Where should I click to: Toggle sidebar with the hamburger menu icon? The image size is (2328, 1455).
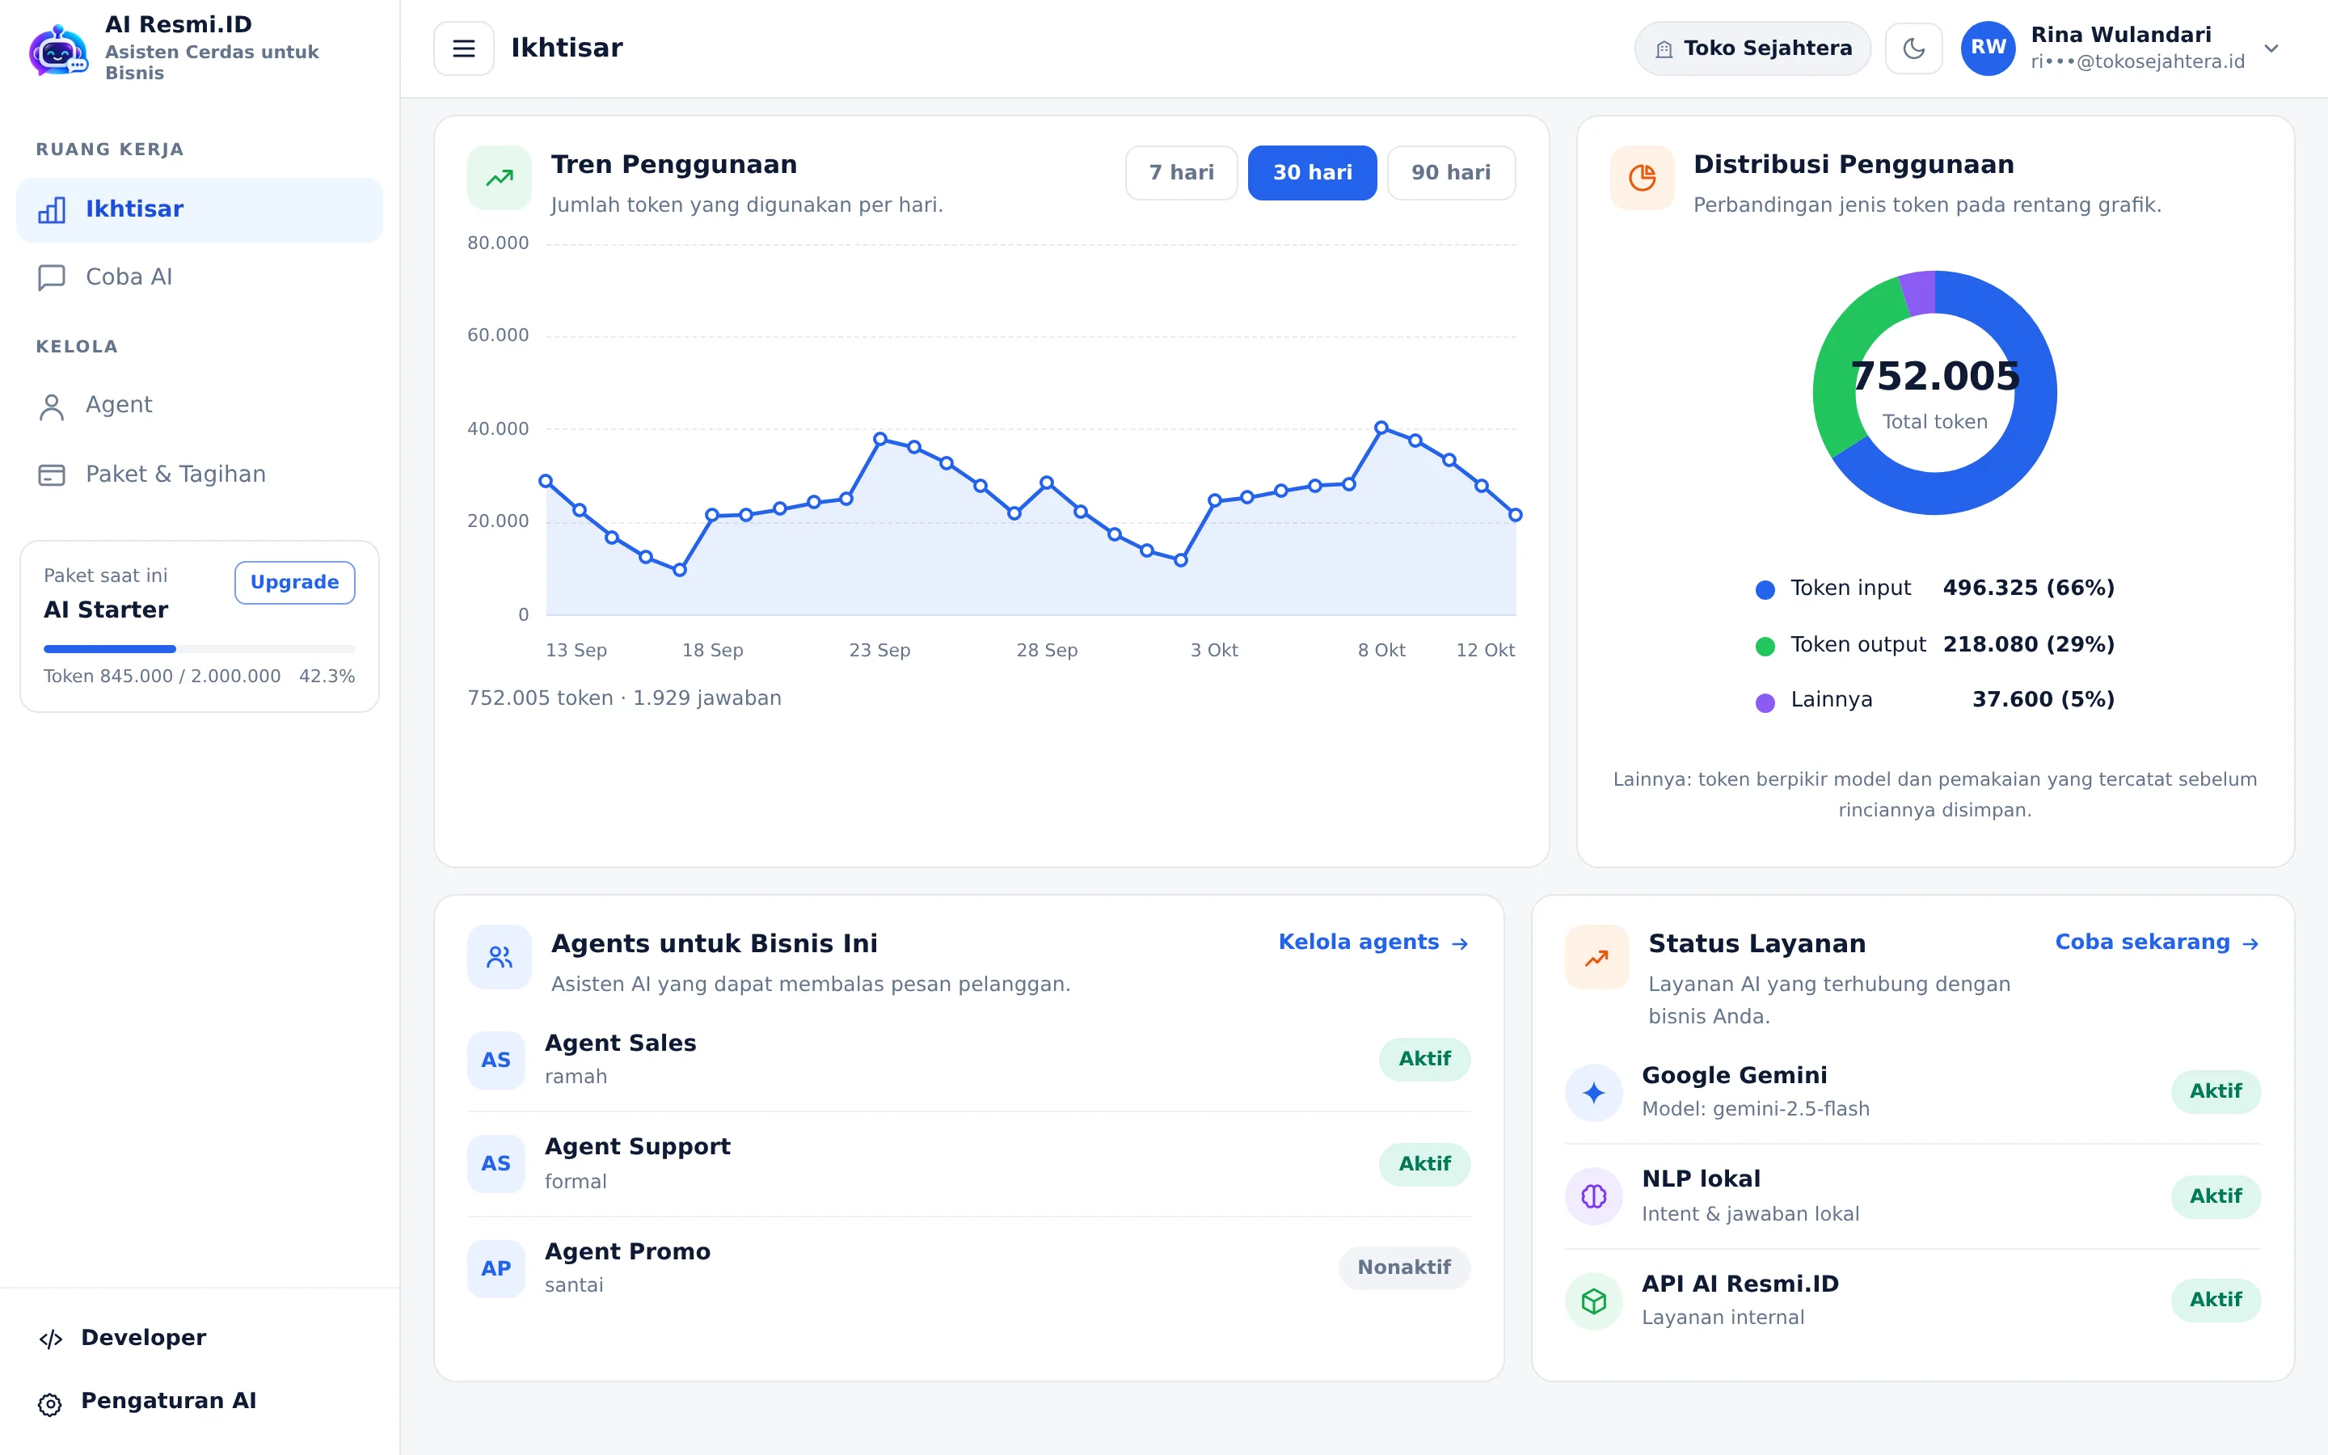[x=464, y=48]
